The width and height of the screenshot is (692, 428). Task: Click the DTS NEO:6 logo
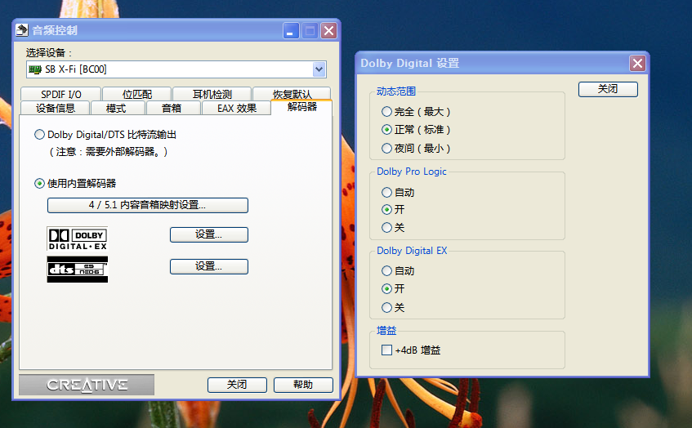(78, 270)
